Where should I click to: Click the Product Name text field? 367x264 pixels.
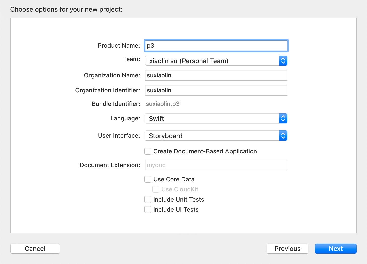coord(216,46)
